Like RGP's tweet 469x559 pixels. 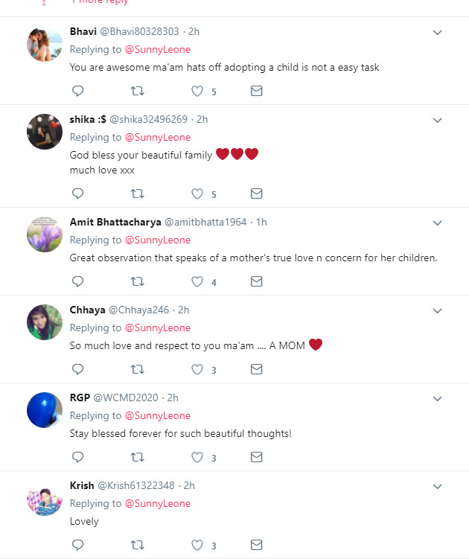[197, 458]
